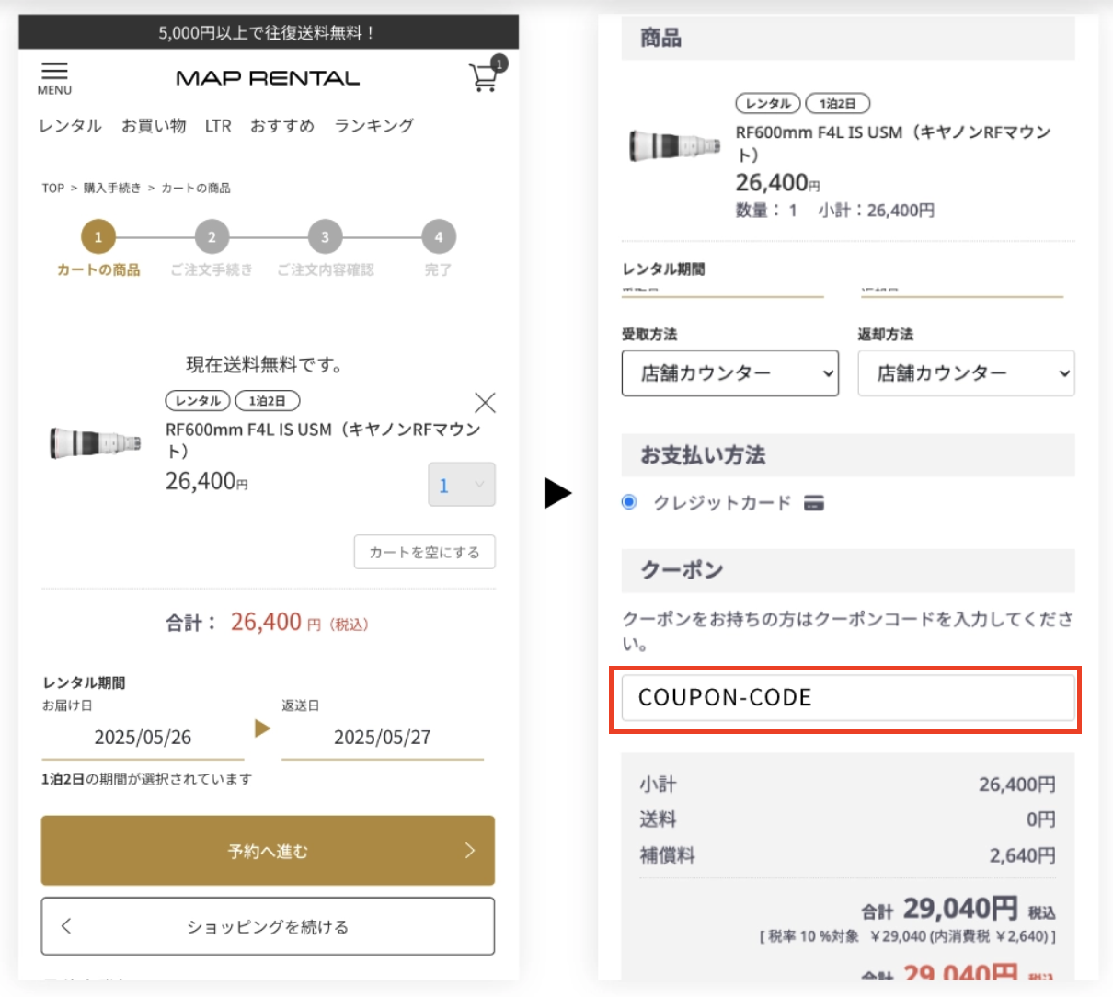Open the hamburger MENU icon
The height and width of the screenshot is (997, 1113).
tap(54, 77)
